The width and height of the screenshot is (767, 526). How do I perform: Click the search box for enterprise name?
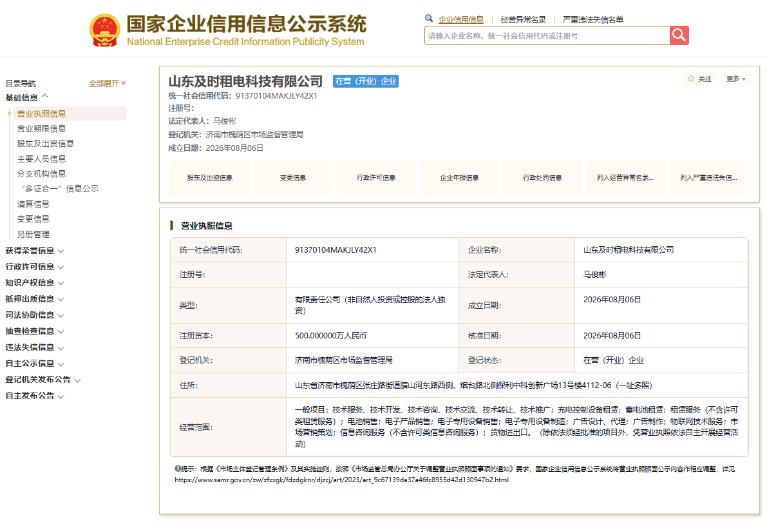[x=547, y=35]
